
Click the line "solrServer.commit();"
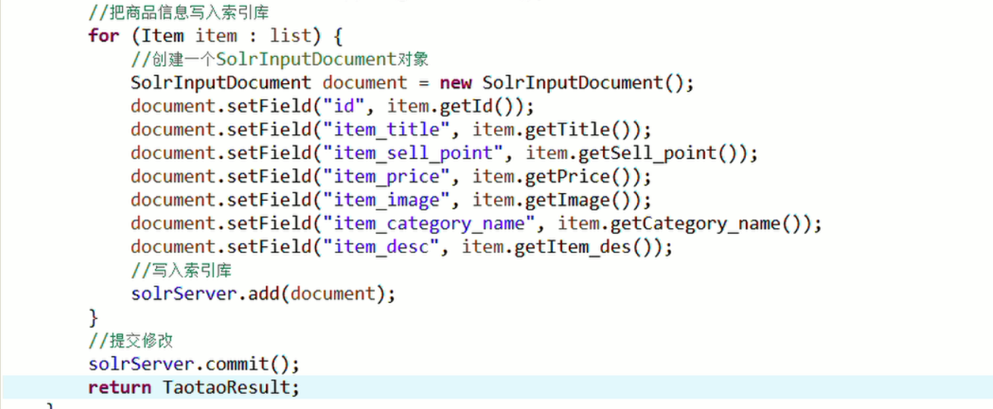pos(194,364)
